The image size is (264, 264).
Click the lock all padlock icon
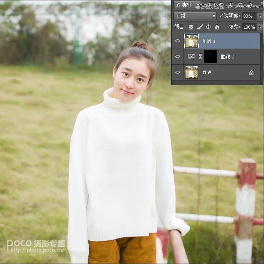(x=217, y=27)
